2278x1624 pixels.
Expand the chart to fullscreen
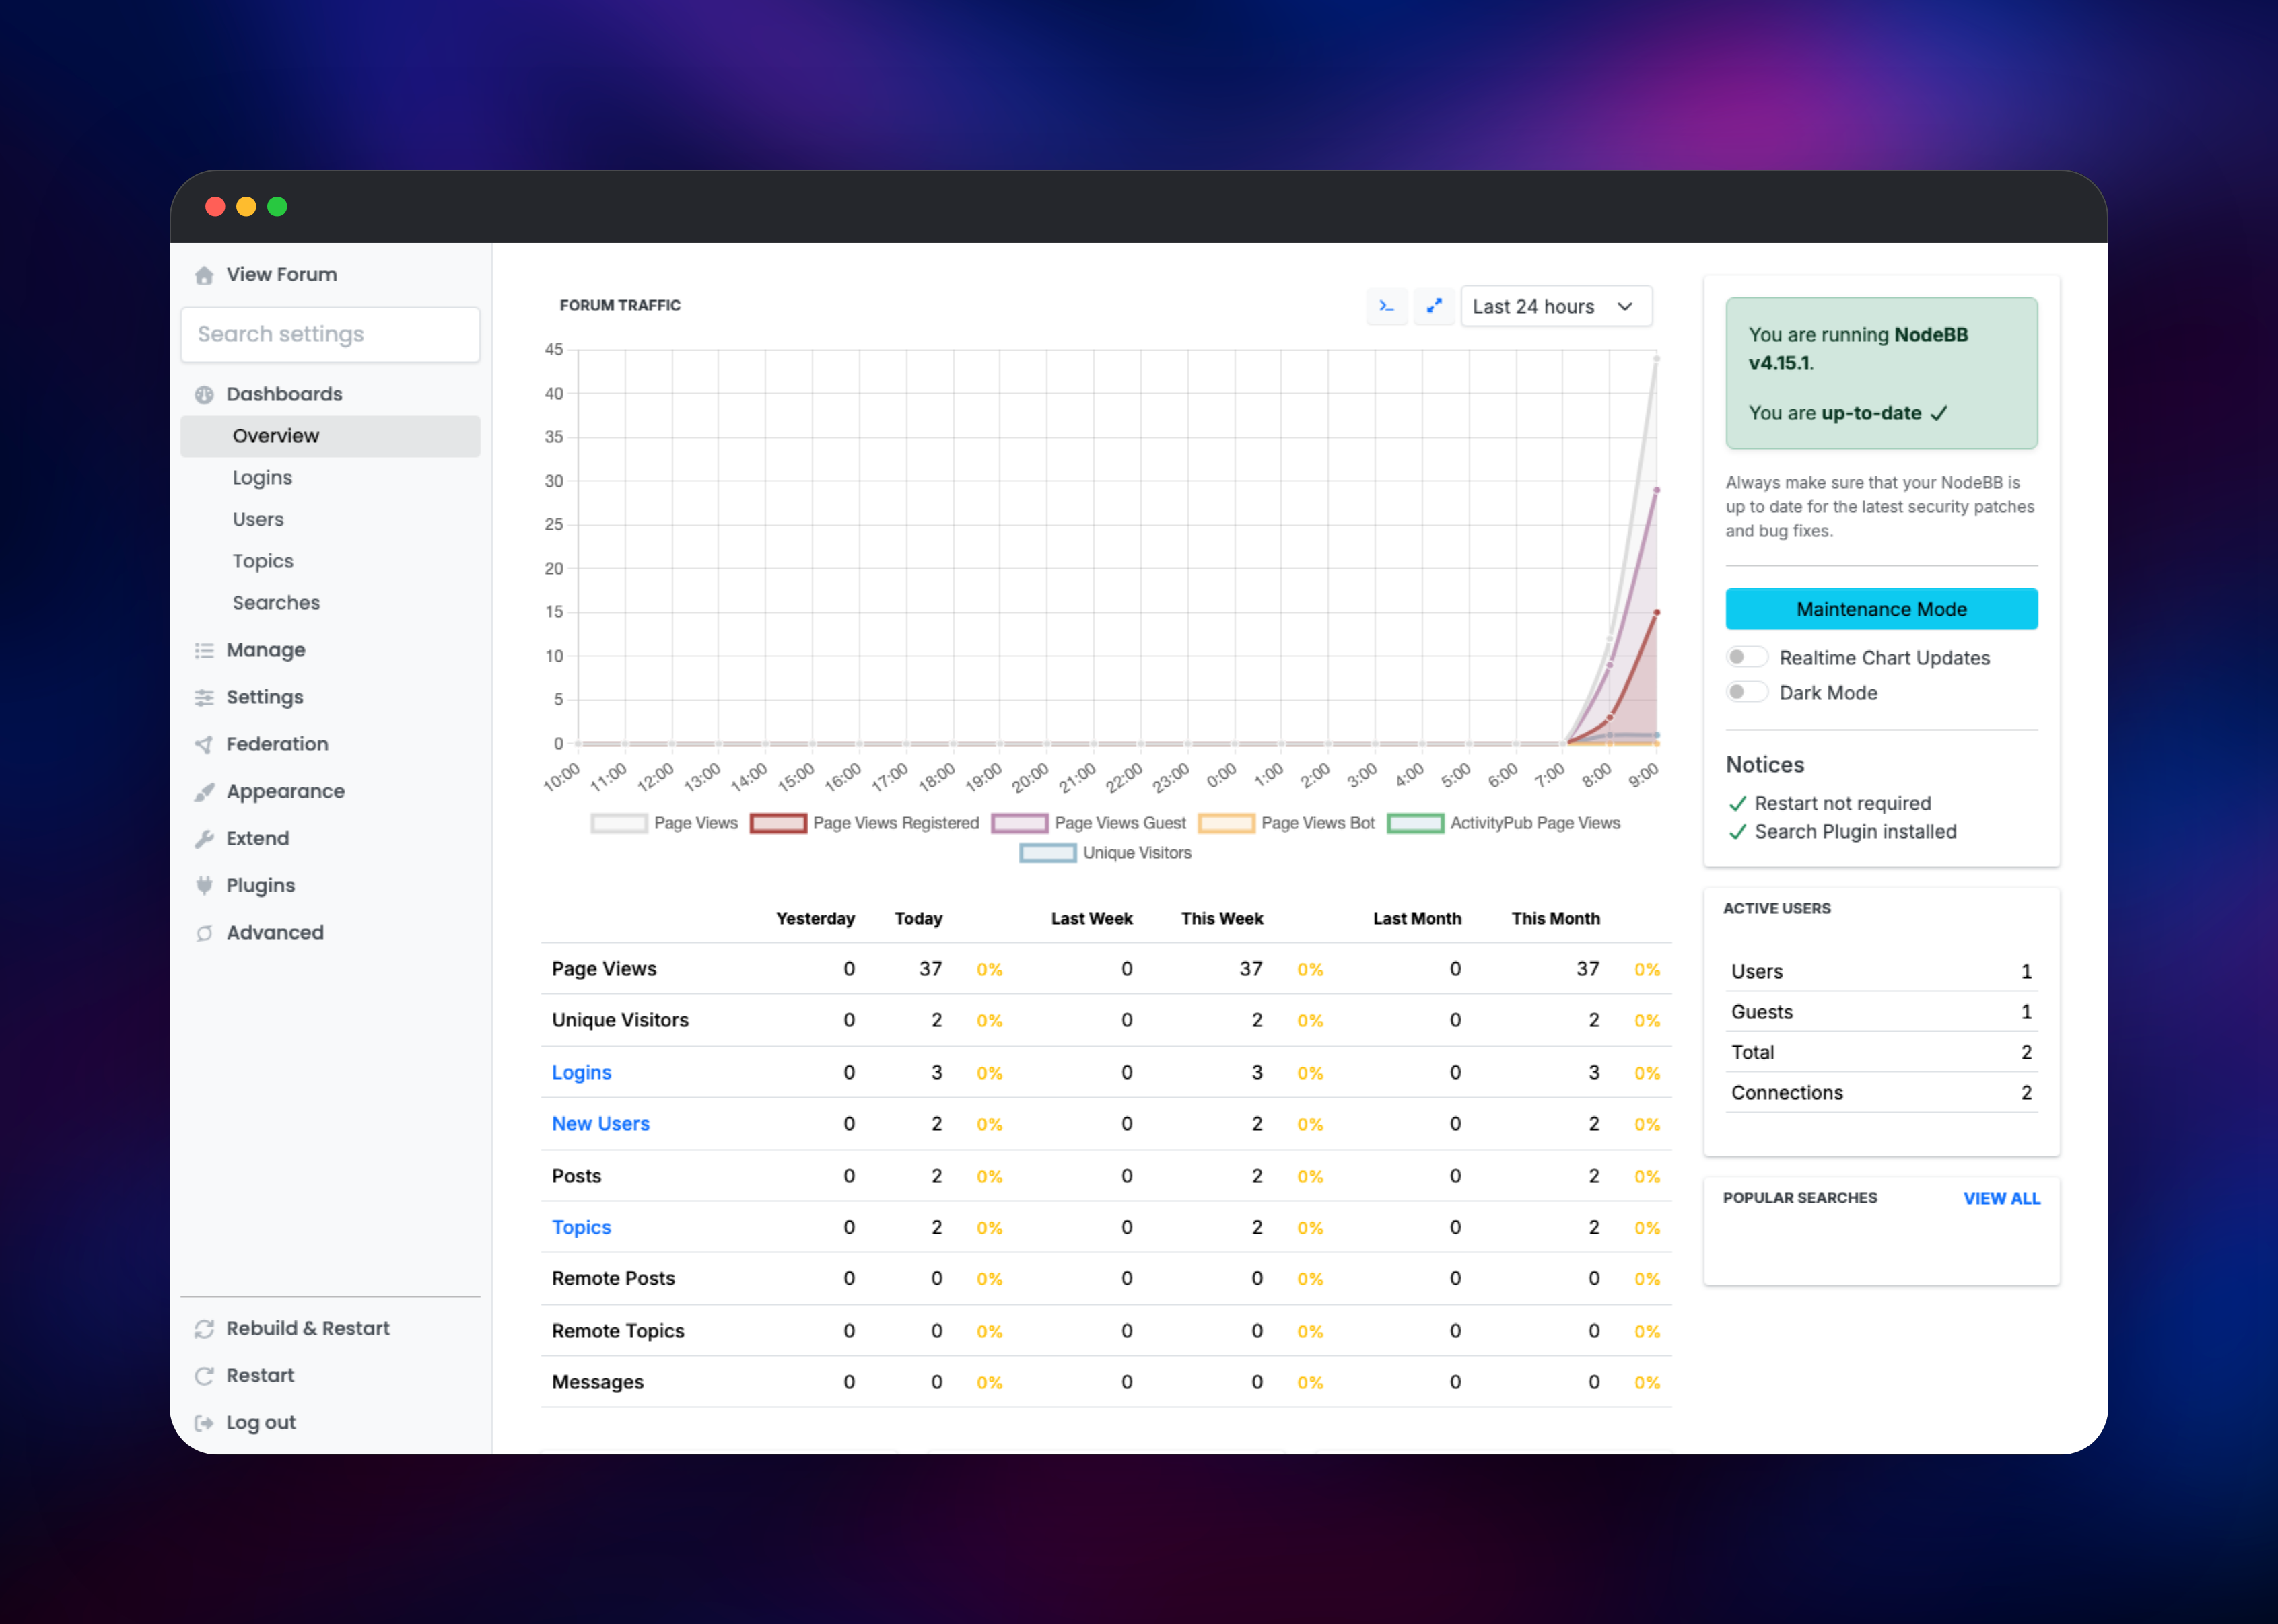point(1434,306)
